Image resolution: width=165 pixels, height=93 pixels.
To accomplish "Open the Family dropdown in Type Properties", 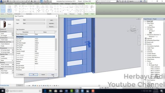I will tap(34, 20).
